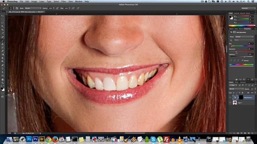Create a new layer from Layers footer

tap(249, 133)
